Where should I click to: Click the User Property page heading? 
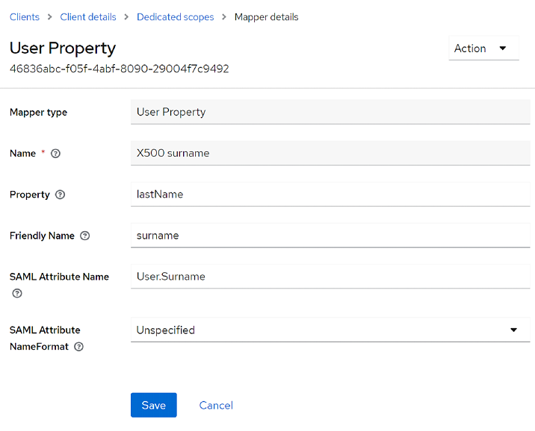pos(63,48)
